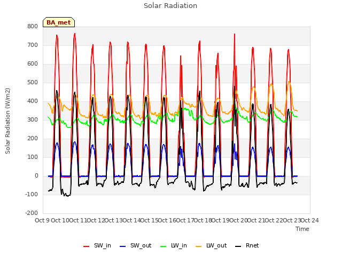Click the Oct 24 x-axis tick label
342x256 pixels.
coord(310,220)
